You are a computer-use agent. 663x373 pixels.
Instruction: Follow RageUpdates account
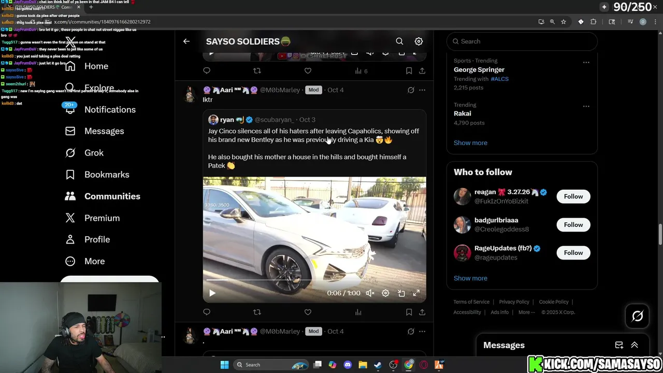[x=573, y=253]
